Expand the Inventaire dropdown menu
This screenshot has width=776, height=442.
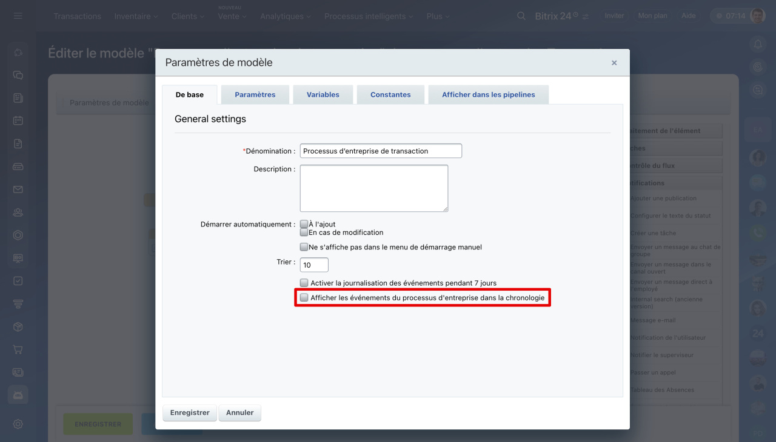coord(136,16)
